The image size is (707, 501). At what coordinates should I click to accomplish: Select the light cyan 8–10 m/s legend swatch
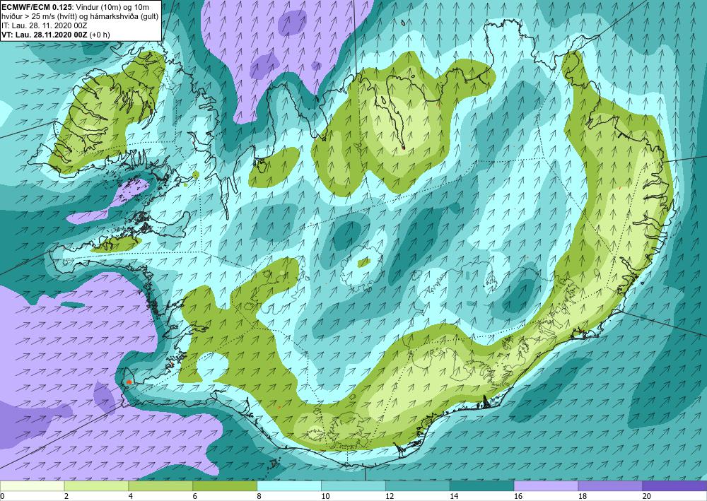click(289, 486)
